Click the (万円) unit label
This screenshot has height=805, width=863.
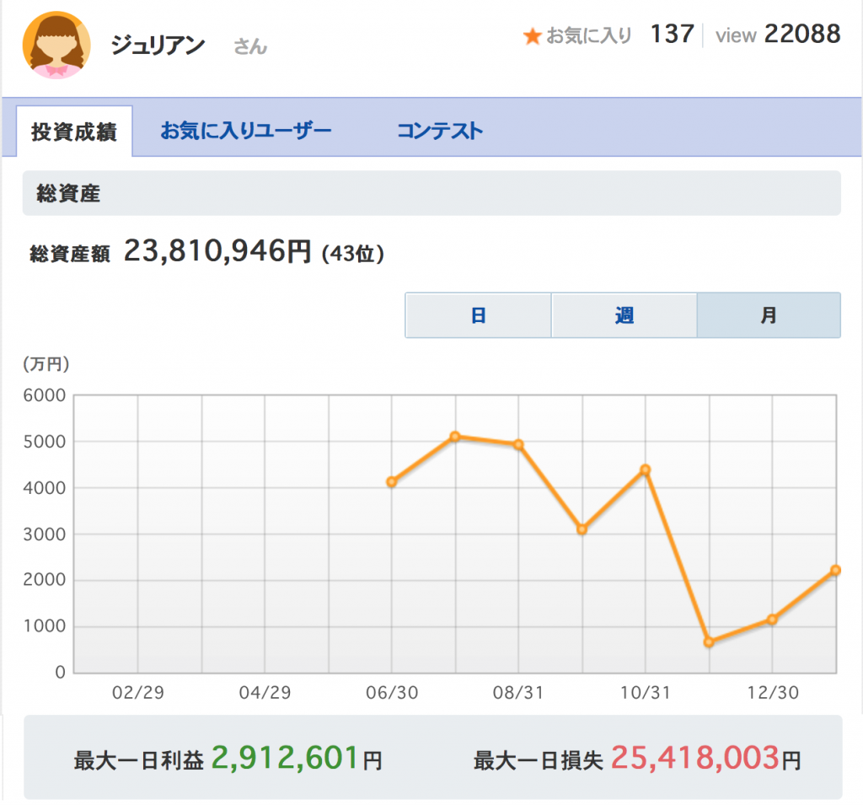point(46,364)
